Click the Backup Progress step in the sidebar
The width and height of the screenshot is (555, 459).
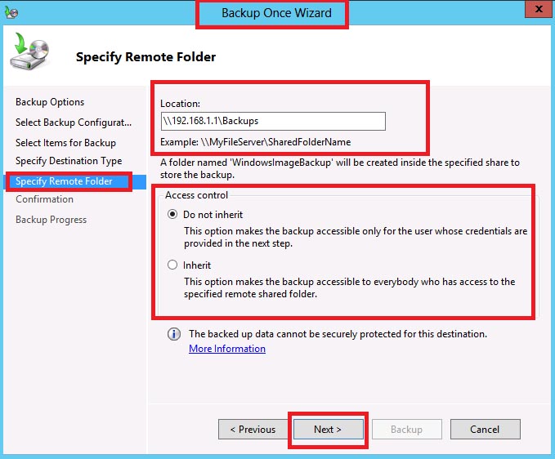51,220
